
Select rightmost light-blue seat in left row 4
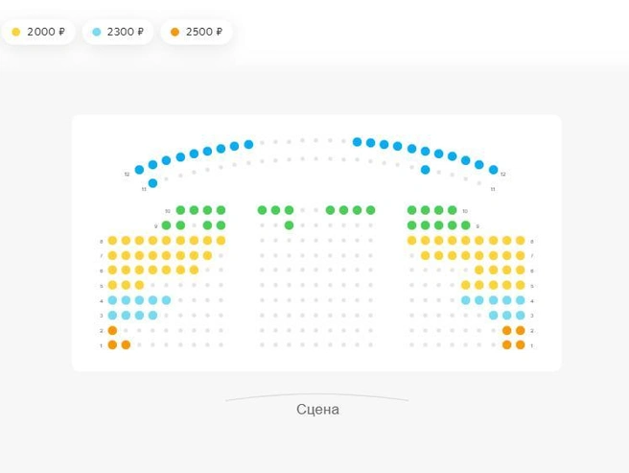coord(166,300)
